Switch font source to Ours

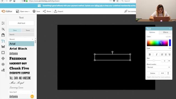15,30
